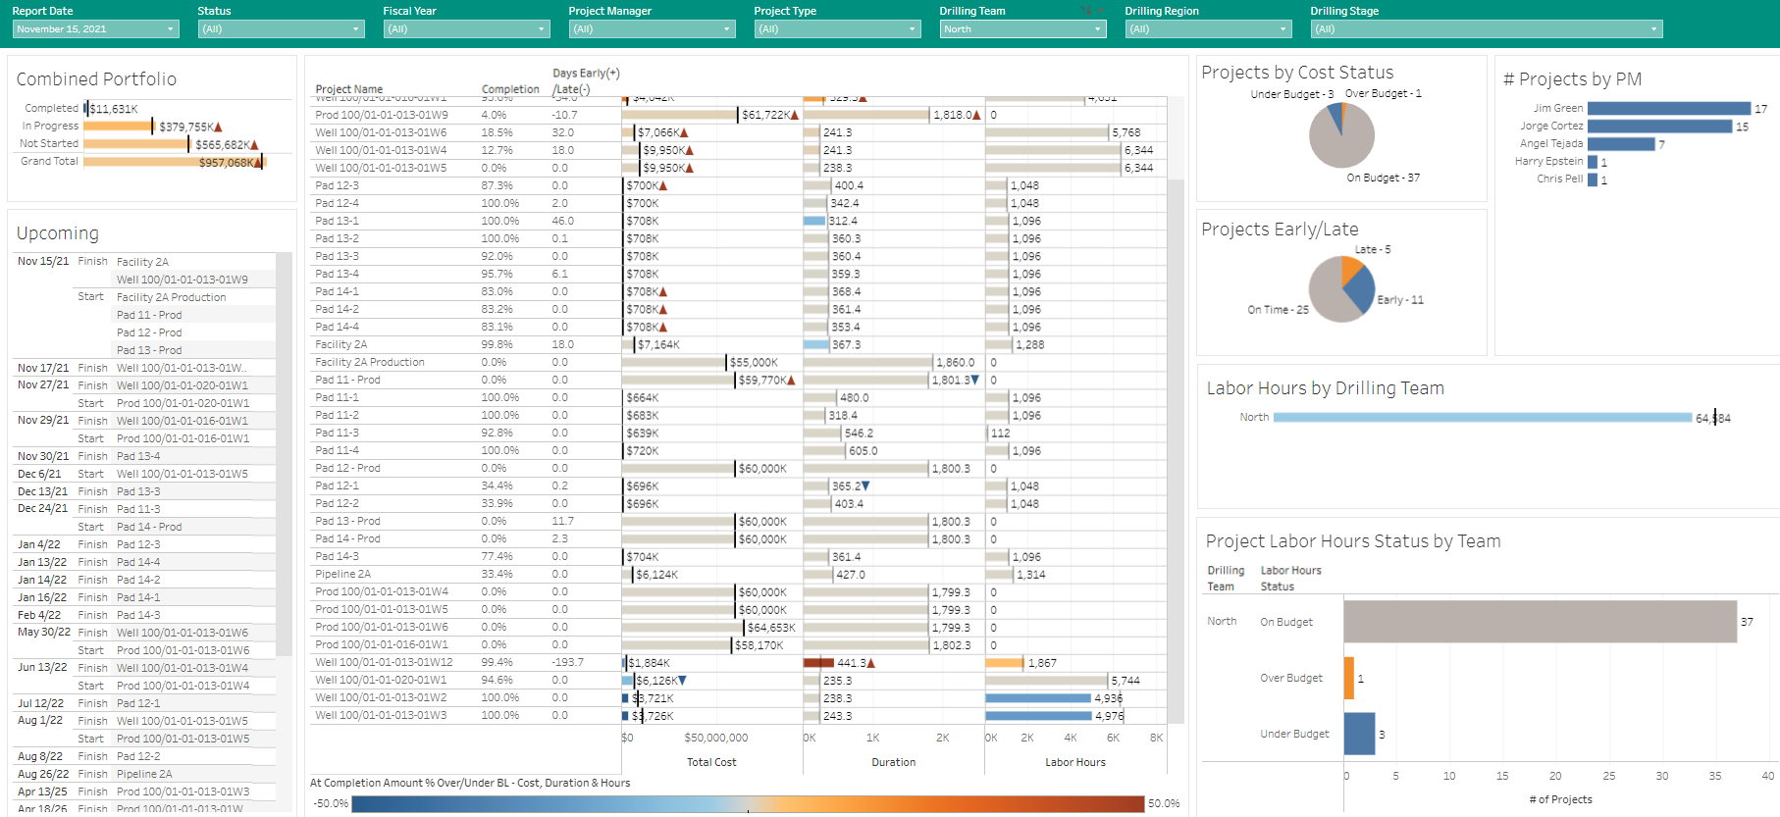
Task: Click the blue down triangle beside $6,126K
Action: [683, 681]
